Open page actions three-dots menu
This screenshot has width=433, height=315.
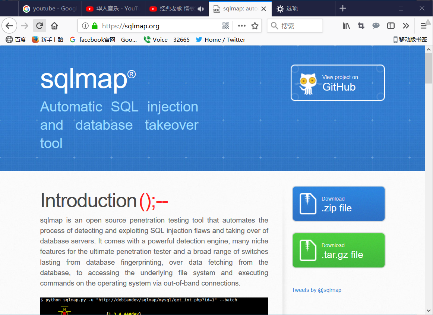pos(241,26)
